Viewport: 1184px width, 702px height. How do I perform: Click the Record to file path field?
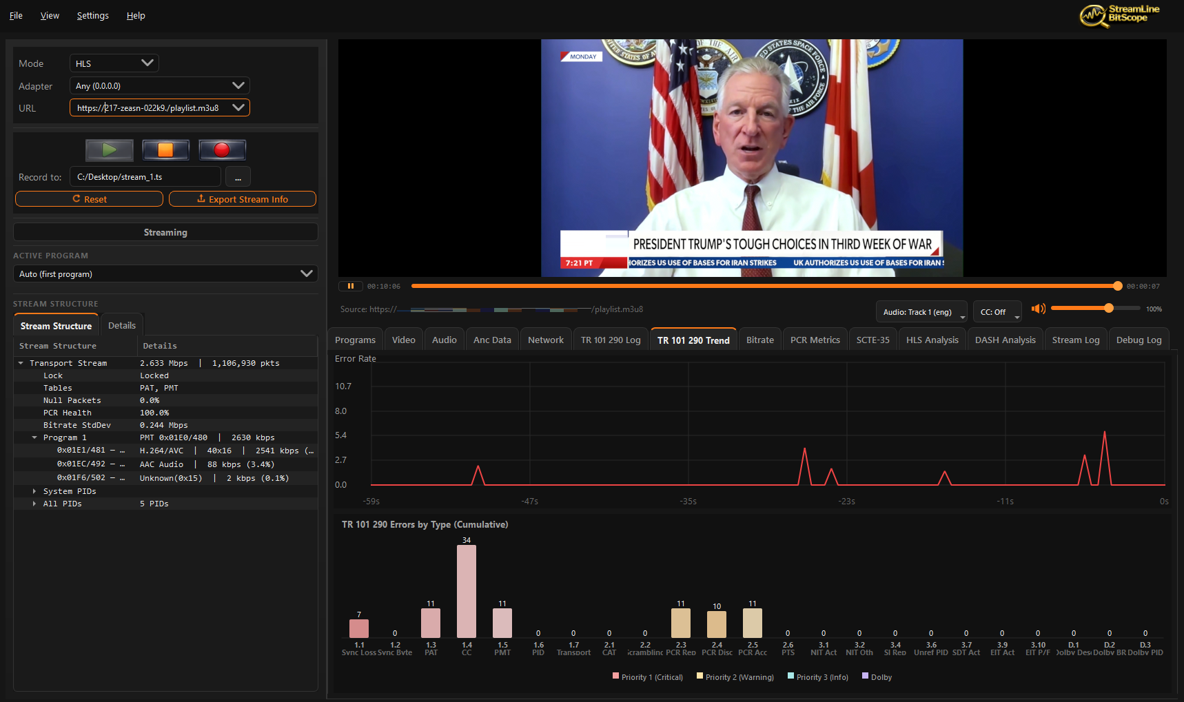point(145,177)
